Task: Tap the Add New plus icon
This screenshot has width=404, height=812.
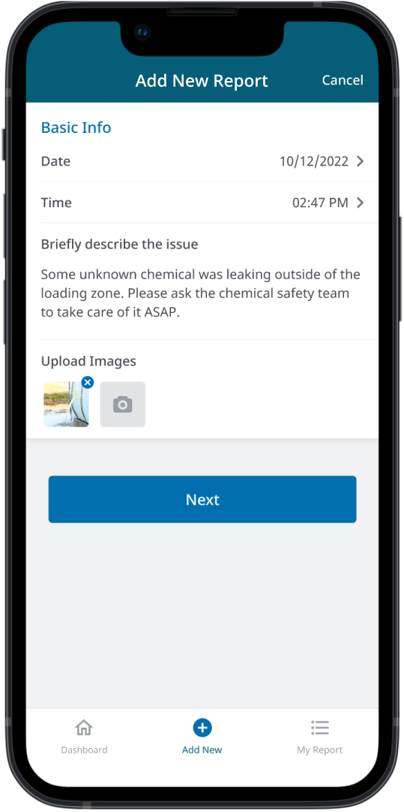Action: [202, 728]
